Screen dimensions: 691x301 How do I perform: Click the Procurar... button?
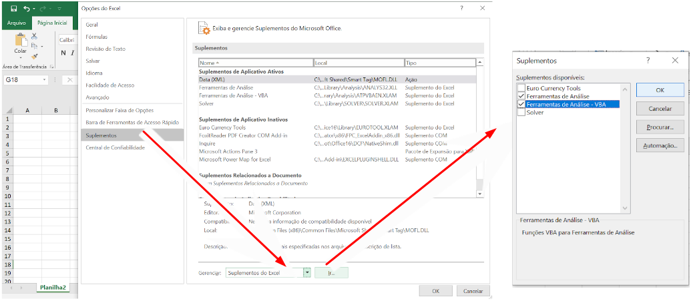660,127
